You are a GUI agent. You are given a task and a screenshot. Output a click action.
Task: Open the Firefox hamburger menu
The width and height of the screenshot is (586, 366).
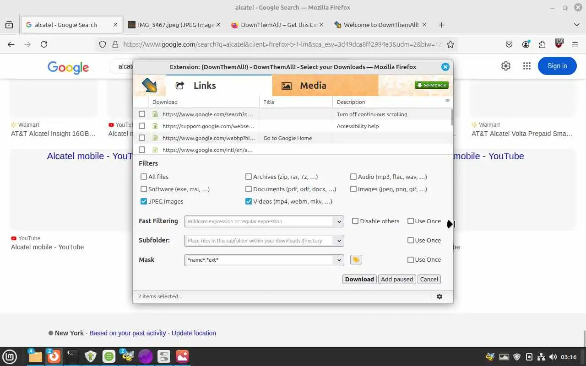pos(575,44)
